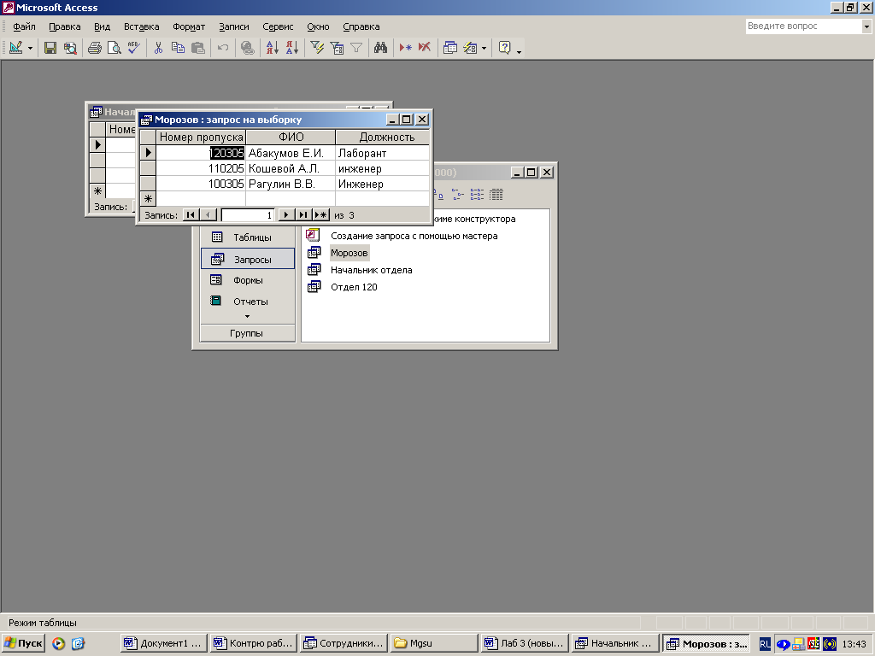The image size is (875, 656).
Task: Switch database window to Details view icon
Action: 496,194
